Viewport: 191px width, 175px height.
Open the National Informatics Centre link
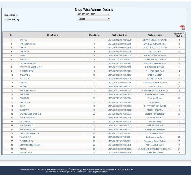click(x=122, y=169)
